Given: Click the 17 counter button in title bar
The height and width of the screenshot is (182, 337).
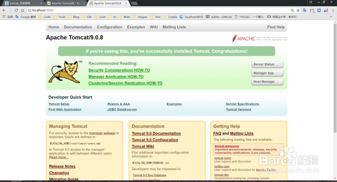Looking at the screenshot, I should click(x=311, y=2).
